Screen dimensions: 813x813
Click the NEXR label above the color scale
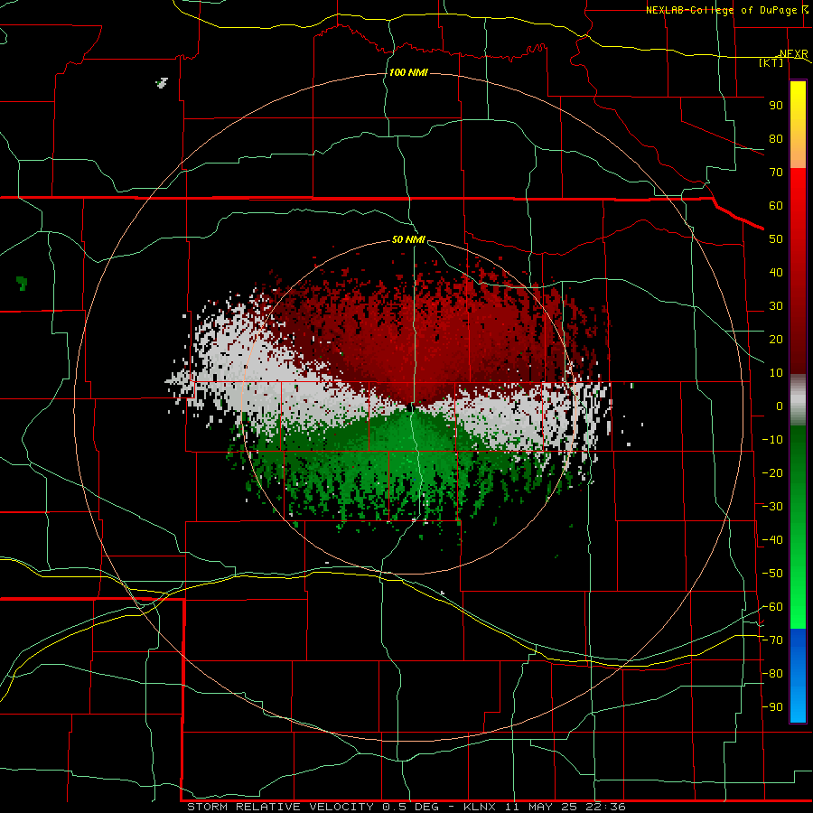(793, 54)
